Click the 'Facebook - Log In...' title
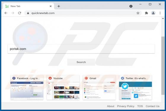This screenshot has width=166, height=111. coord(28,78)
